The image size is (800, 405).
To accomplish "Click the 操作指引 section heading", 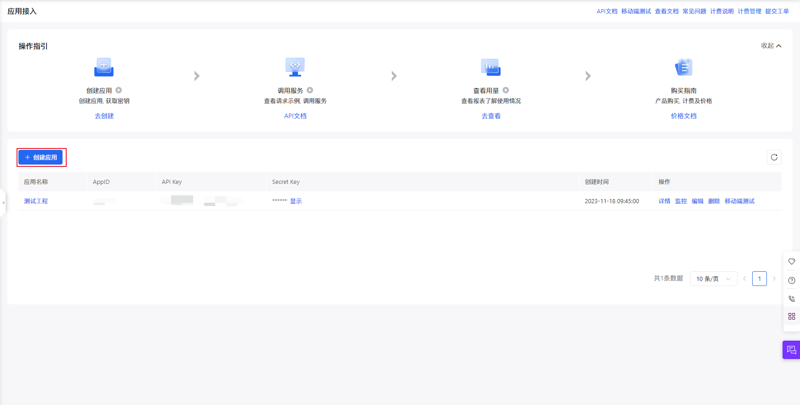I will (33, 46).
